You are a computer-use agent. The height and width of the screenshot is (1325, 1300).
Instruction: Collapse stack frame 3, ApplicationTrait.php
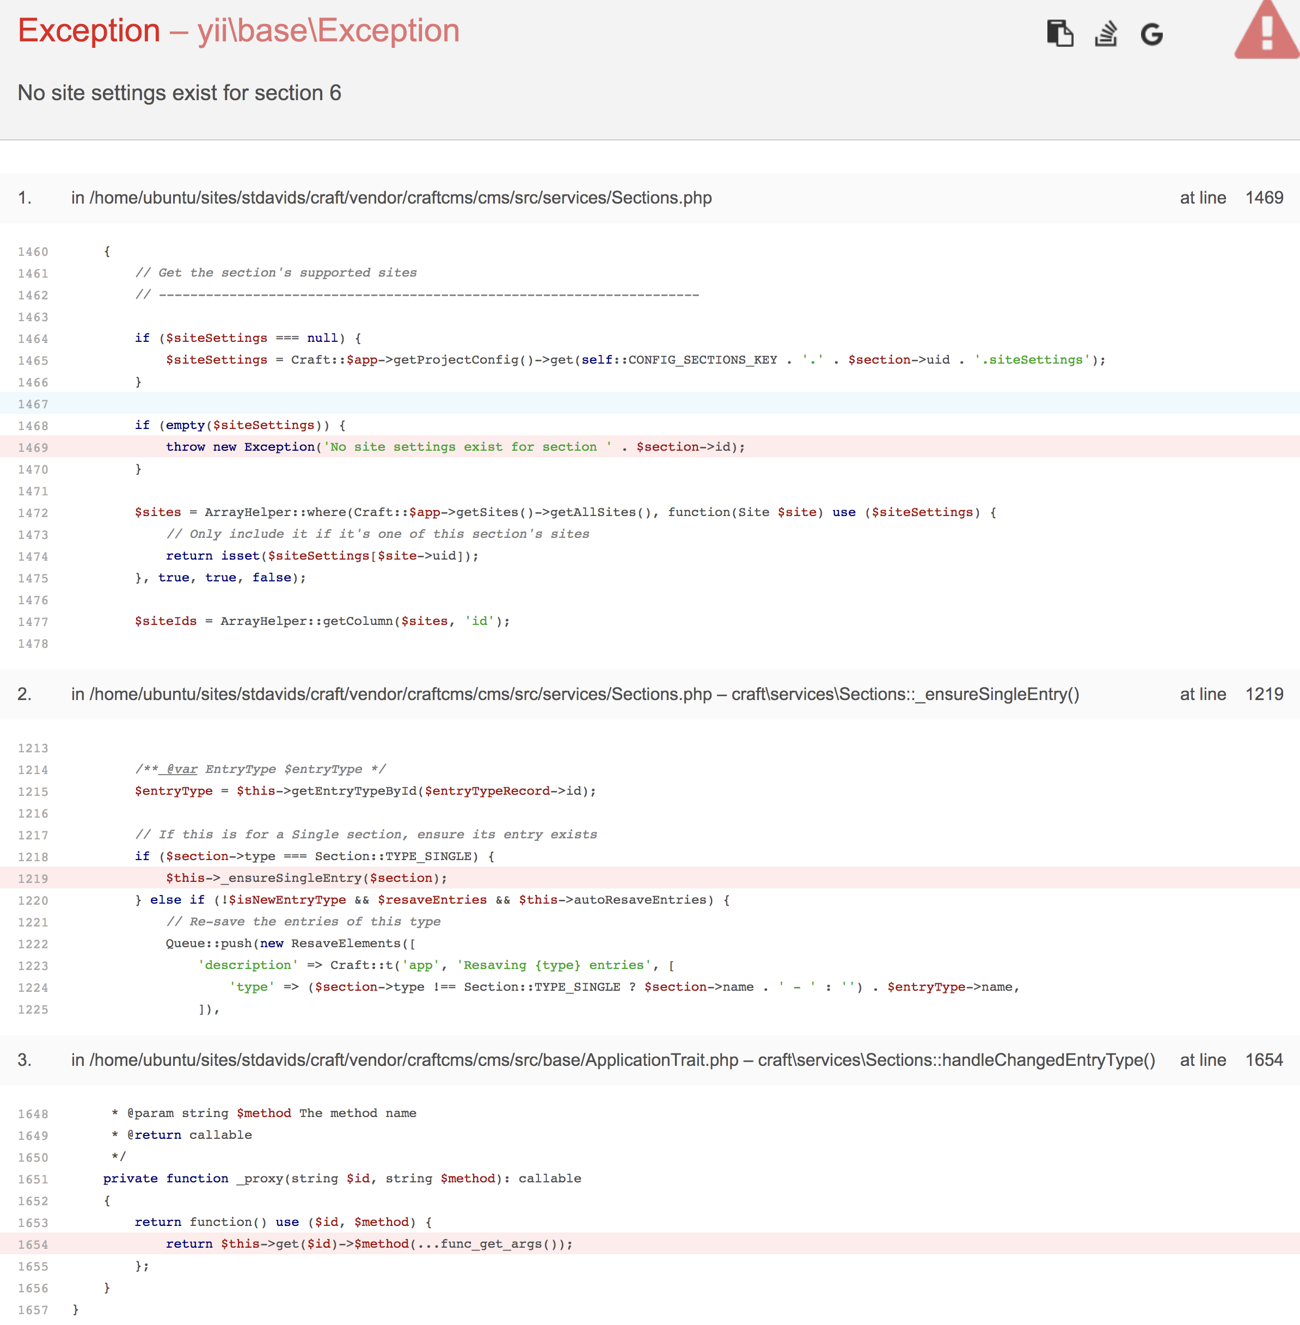(612, 1060)
